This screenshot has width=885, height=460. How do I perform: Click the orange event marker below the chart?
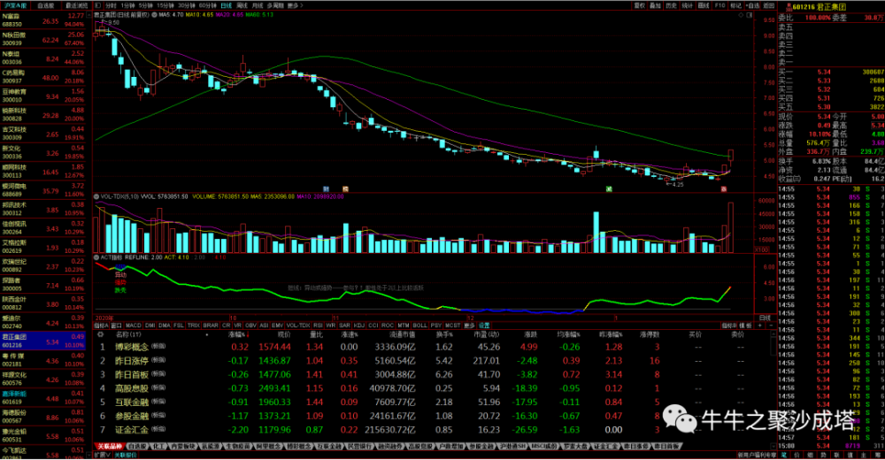345,188
